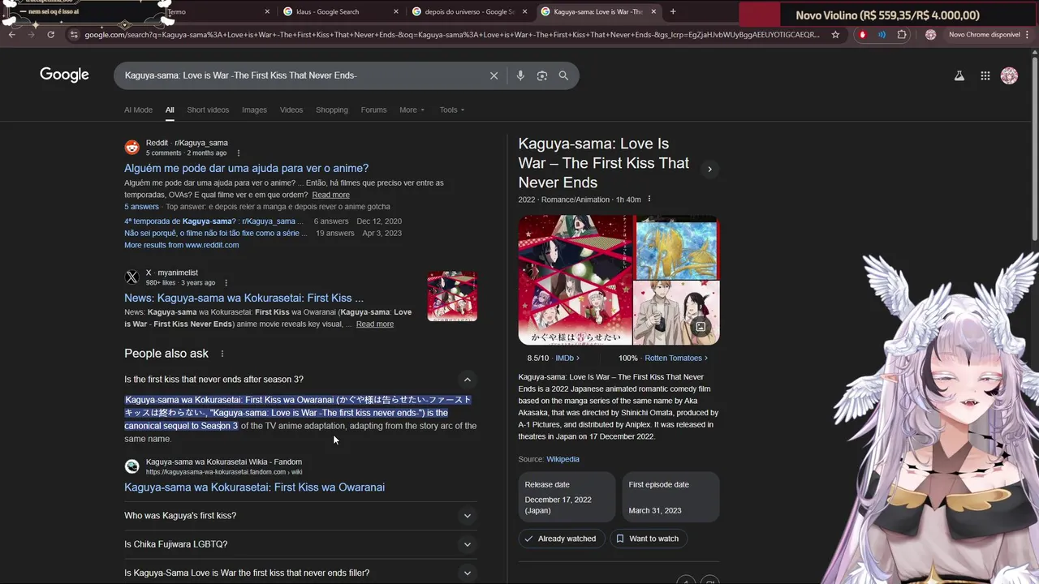Switch to the Images tab
The height and width of the screenshot is (584, 1039).
254,109
